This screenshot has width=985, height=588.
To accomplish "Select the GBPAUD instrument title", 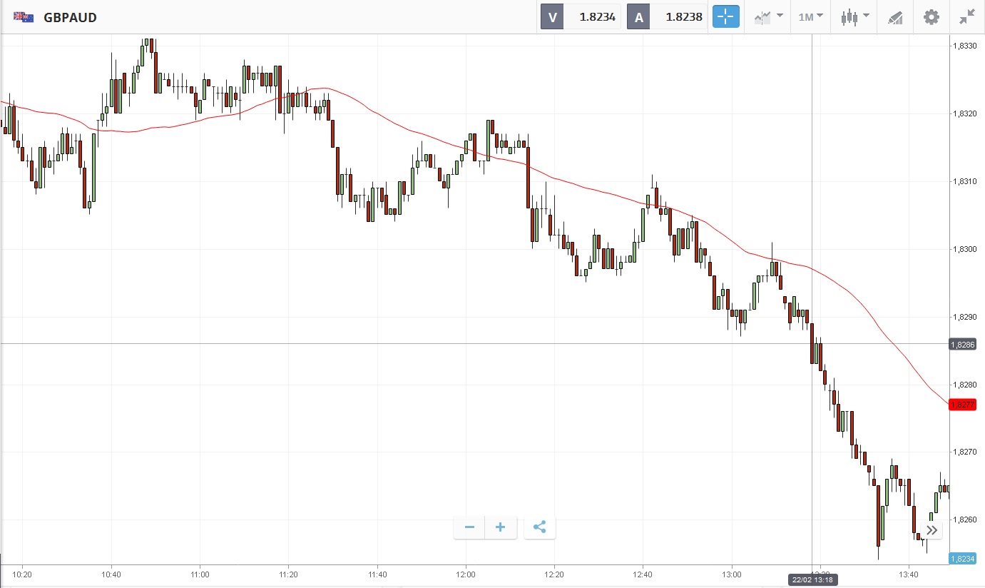I will [x=70, y=17].
